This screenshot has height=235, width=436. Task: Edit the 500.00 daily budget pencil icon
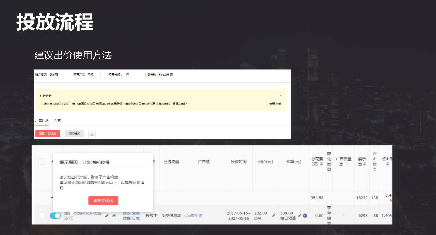click(x=299, y=215)
